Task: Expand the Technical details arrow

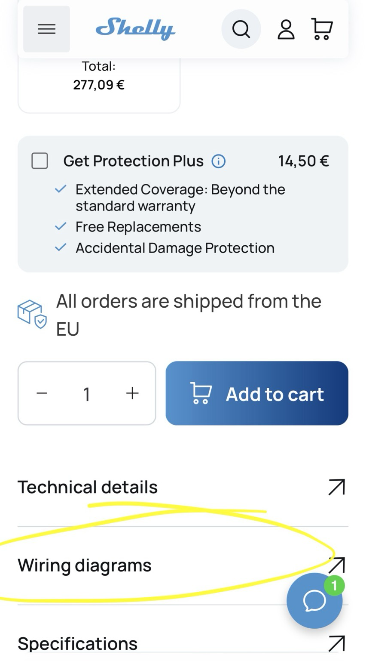Action: (x=336, y=487)
